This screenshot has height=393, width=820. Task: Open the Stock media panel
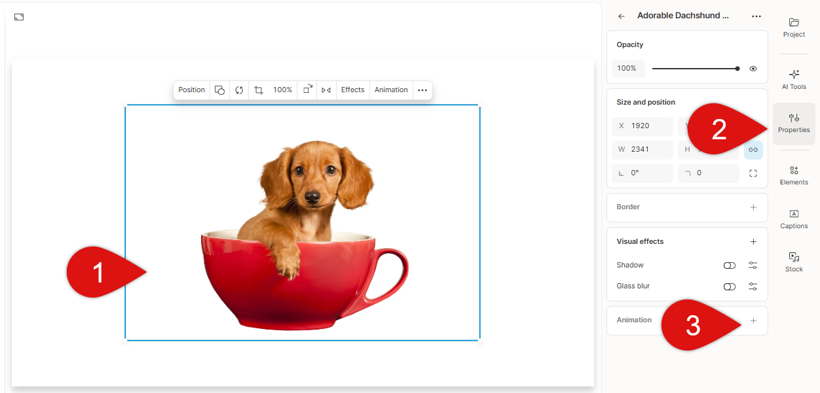(x=794, y=261)
